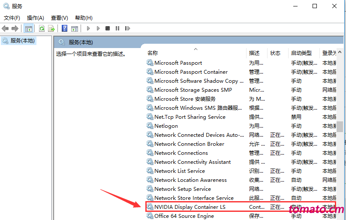The image size is (346, 220).
Task: Click the Start Service play icon
Action: coord(88,28)
